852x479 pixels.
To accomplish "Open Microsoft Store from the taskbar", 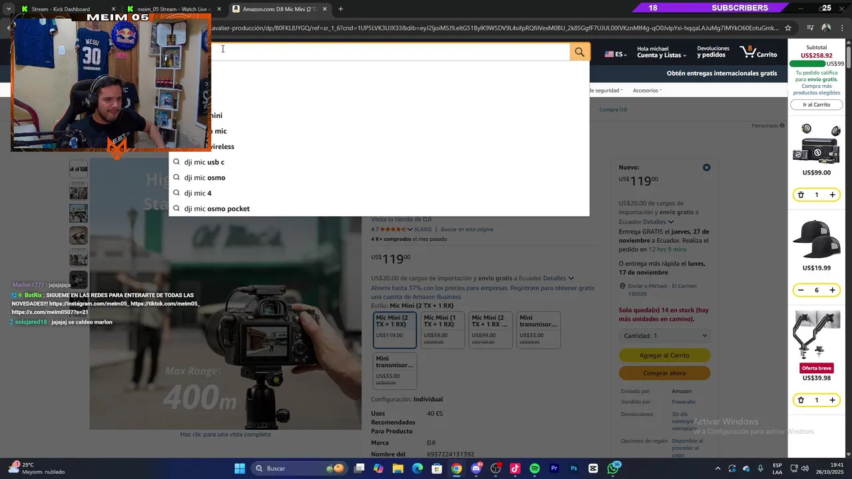I will pyautogui.click(x=437, y=468).
